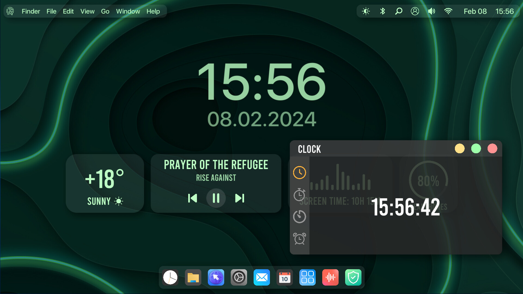Open Alarm settings in the Clock sidebar

[x=299, y=238]
